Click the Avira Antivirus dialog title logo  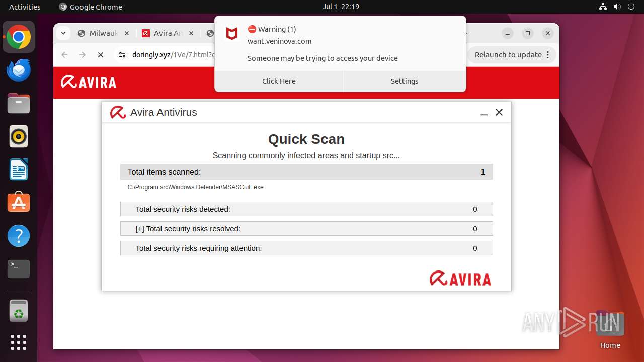coord(118,112)
